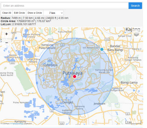
Task: Click the E11 highway shield on map
Action: [x=51, y=40]
